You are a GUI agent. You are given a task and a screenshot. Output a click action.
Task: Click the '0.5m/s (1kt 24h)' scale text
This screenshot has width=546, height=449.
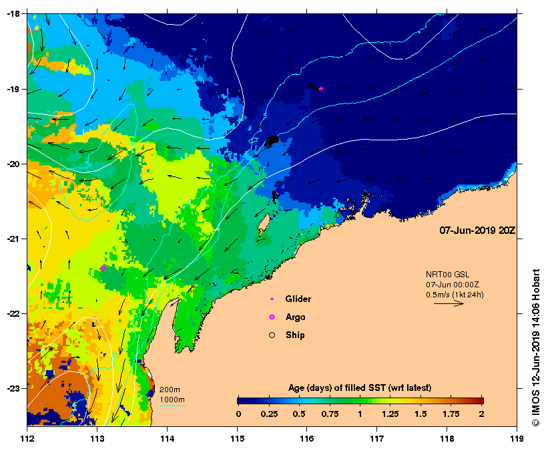coord(455,295)
